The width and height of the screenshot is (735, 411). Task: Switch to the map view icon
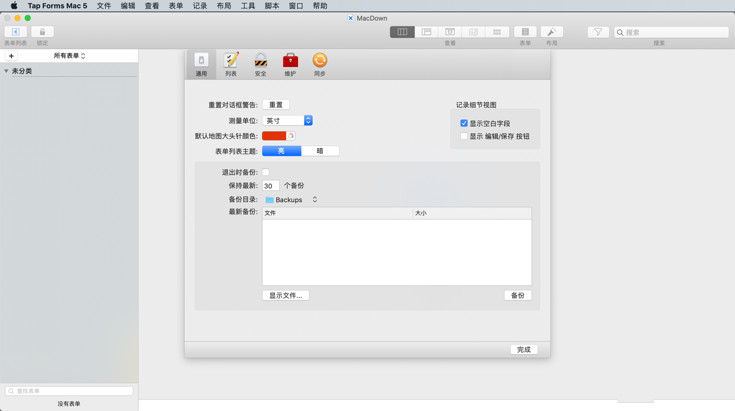[473, 32]
